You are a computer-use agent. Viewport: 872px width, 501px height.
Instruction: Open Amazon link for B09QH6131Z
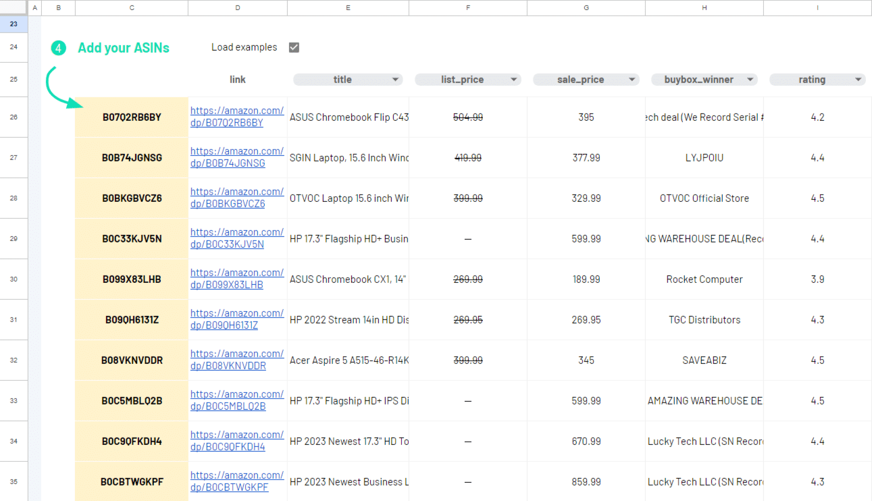pyautogui.click(x=237, y=319)
